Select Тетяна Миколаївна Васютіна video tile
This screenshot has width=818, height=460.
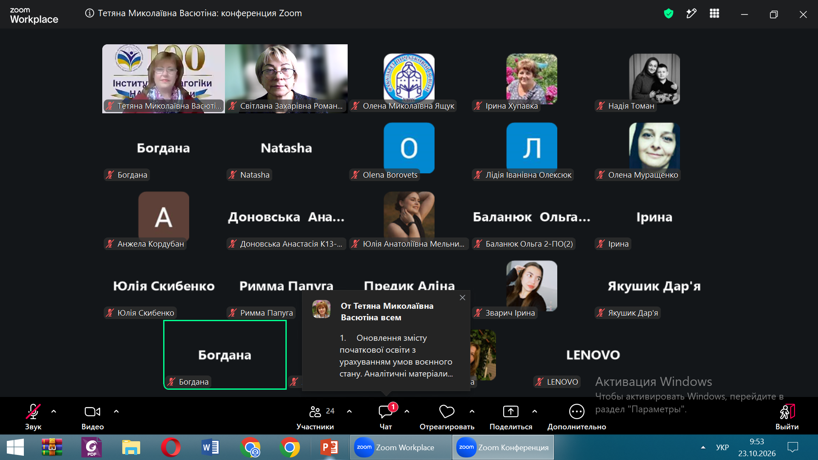[x=164, y=78]
